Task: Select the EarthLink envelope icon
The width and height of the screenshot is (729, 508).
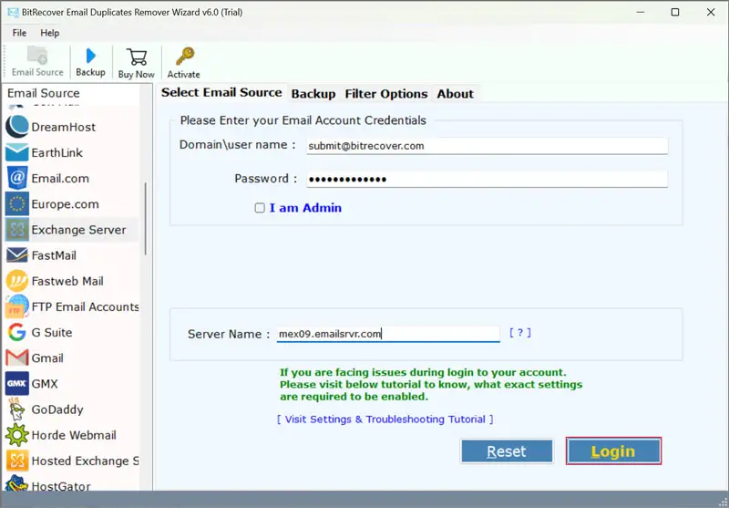Action: tap(17, 152)
